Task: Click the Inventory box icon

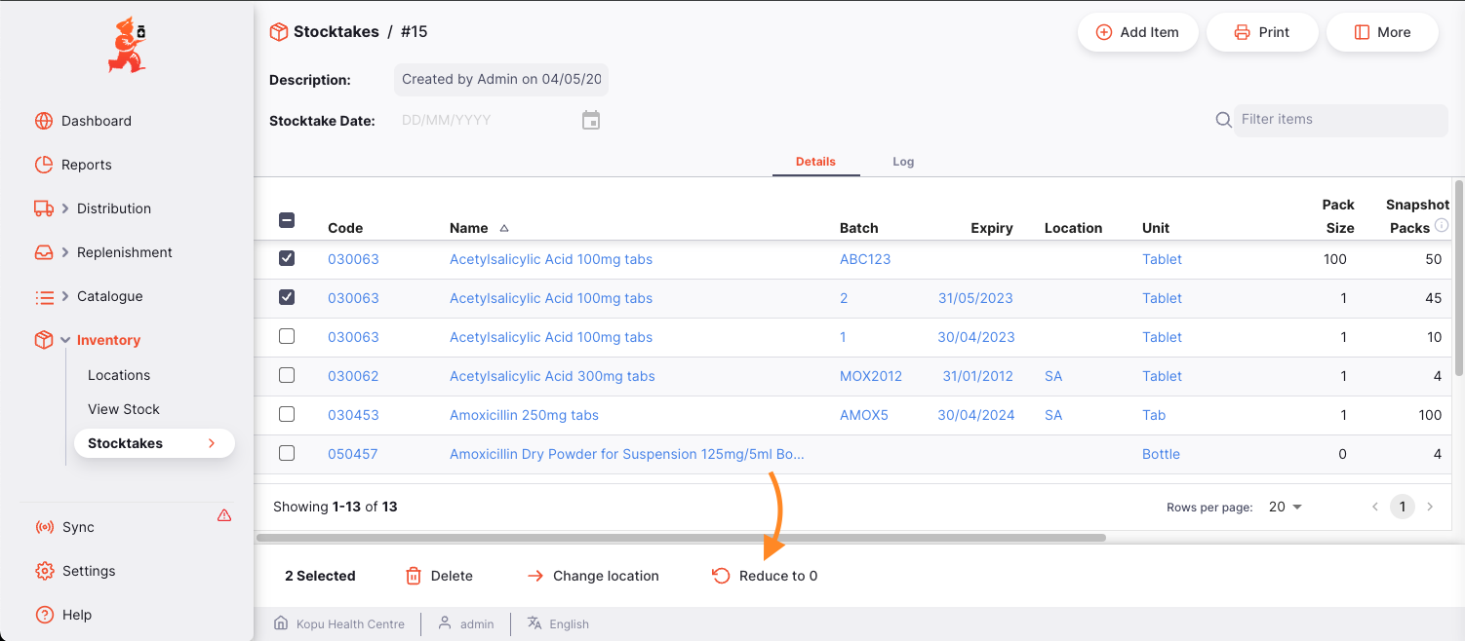Action: tap(44, 340)
